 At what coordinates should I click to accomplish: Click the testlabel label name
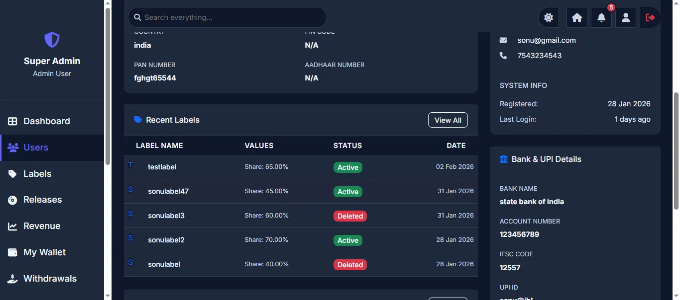[x=162, y=167]
